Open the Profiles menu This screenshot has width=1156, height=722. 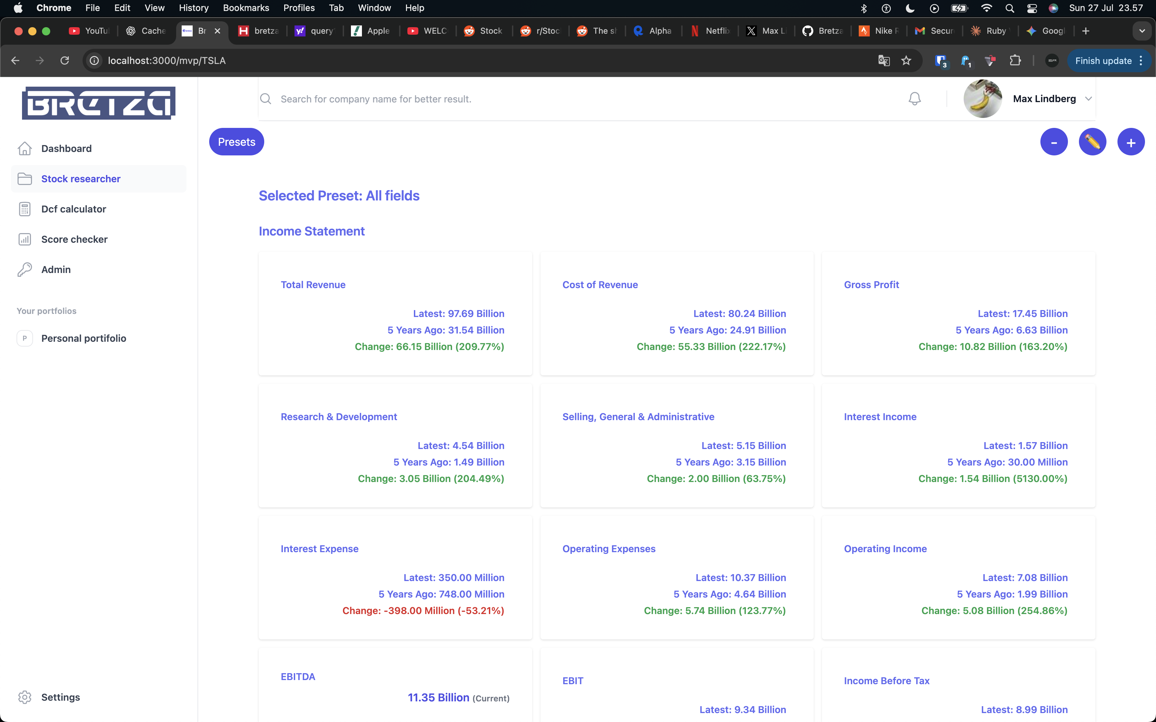point(299,8)
